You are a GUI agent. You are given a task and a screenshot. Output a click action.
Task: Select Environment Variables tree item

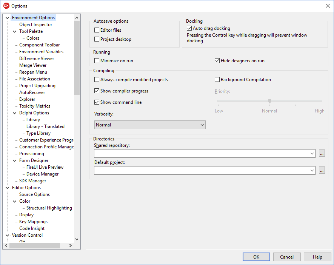41,52
